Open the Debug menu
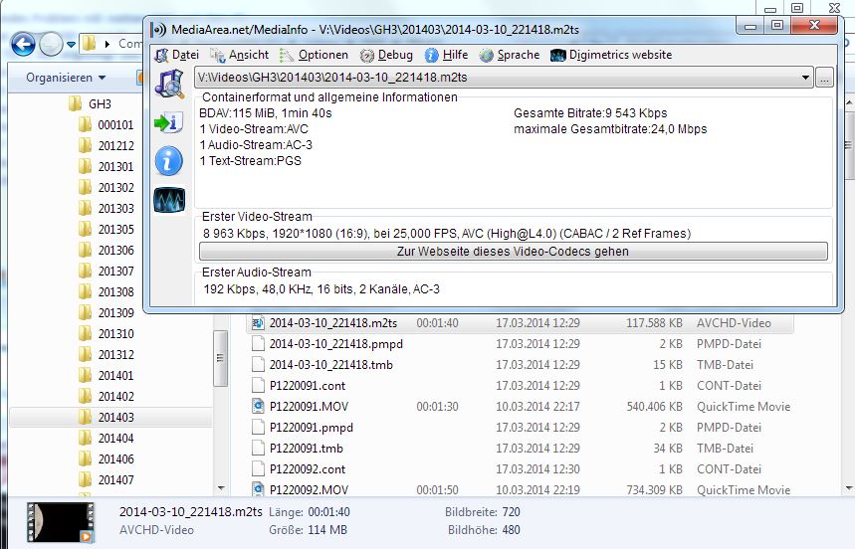Image resolution: width=855 pixels, height=549 pixels. pos(386,55)
